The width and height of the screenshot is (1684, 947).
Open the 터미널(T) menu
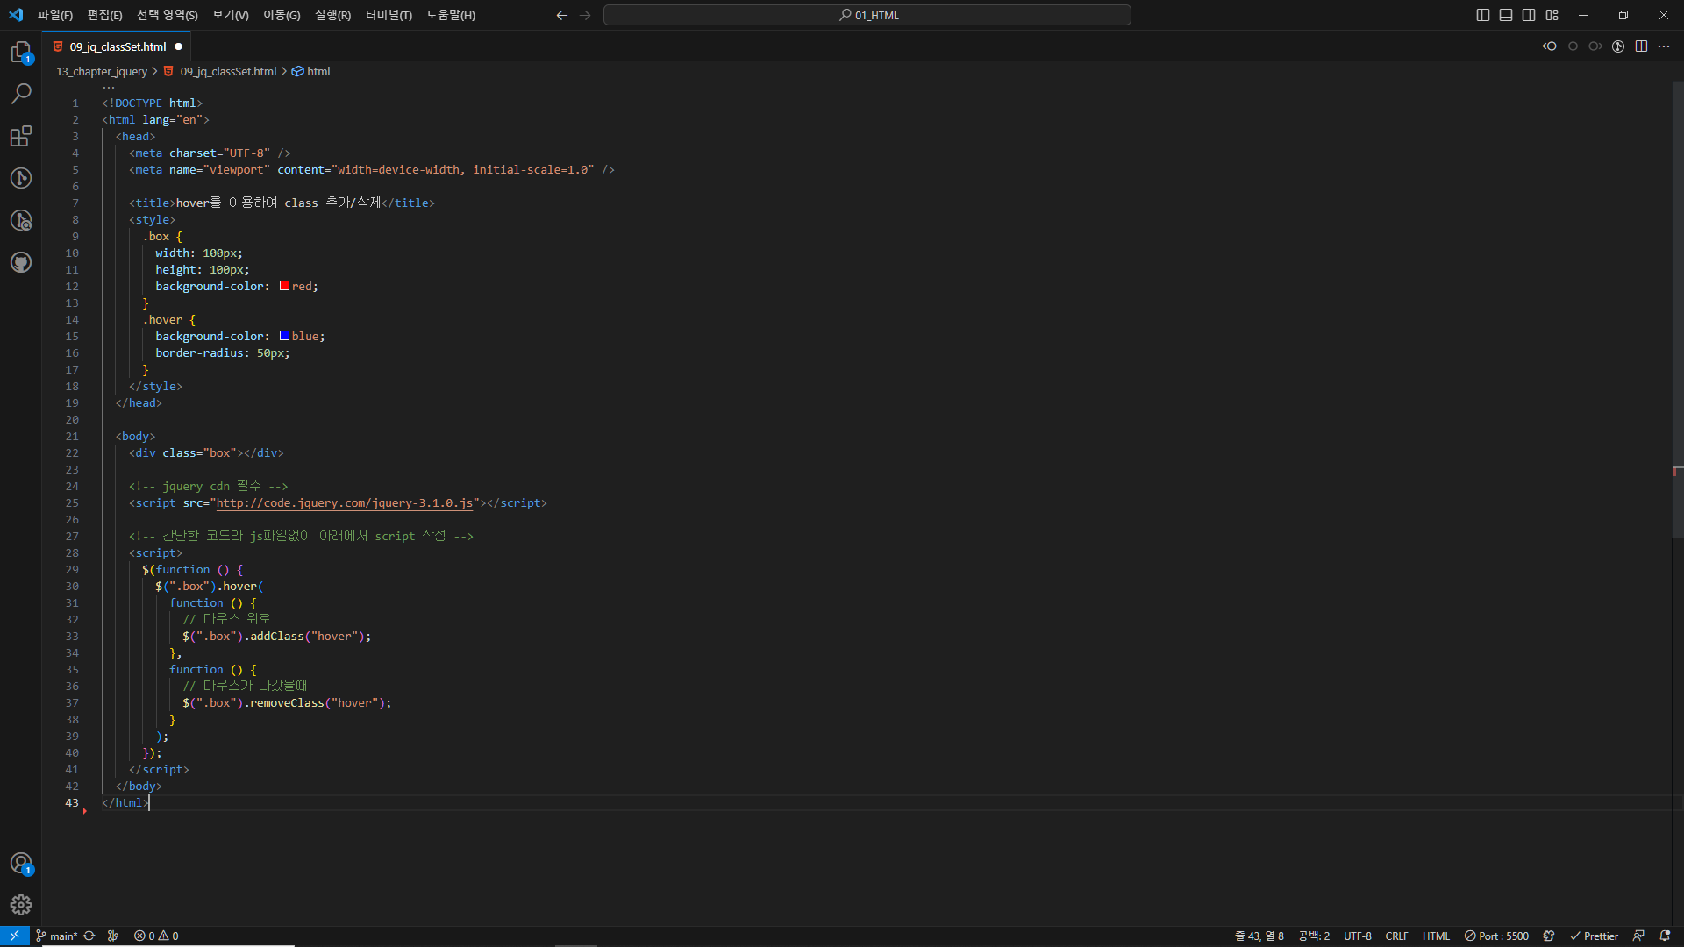[x=389, y=15]
